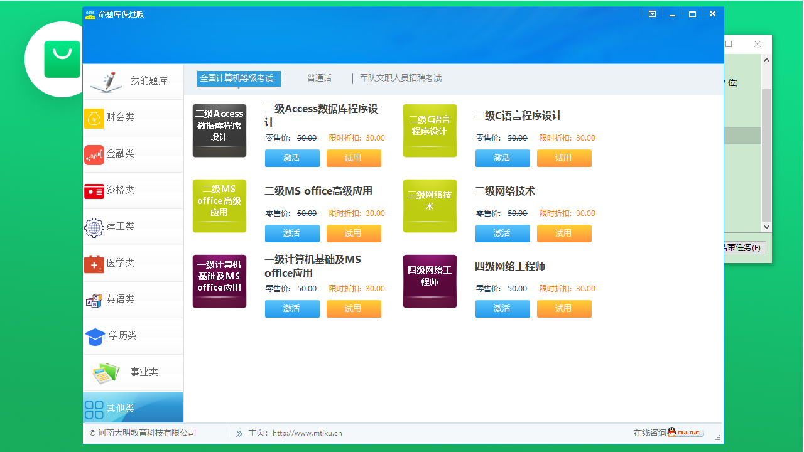The image size is (804, 452).
Task: Try 三级网络技术 using its 试用 button
Action: click(x=564, y=233)
